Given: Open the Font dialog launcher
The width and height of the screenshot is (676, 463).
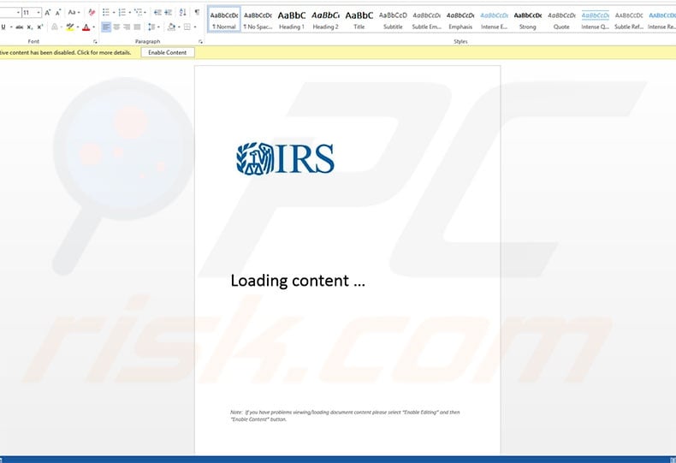Looking at the screenshot, I should pos(95,42).
